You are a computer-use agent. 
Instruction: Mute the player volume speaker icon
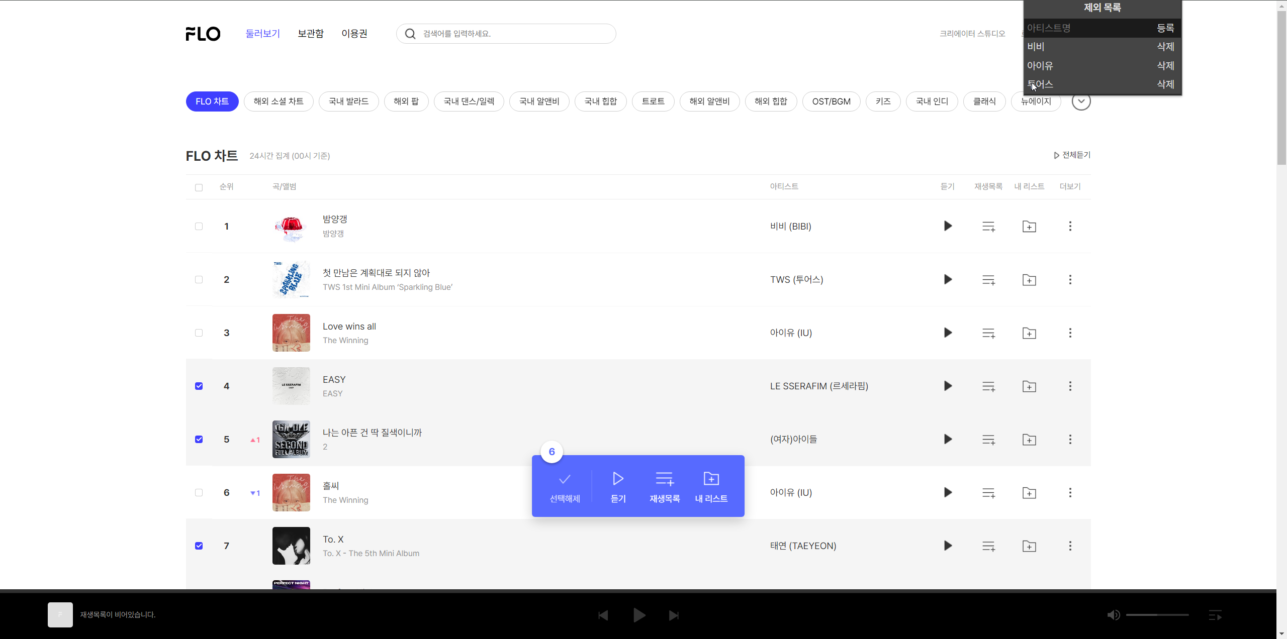click(x=1113, y=615)
